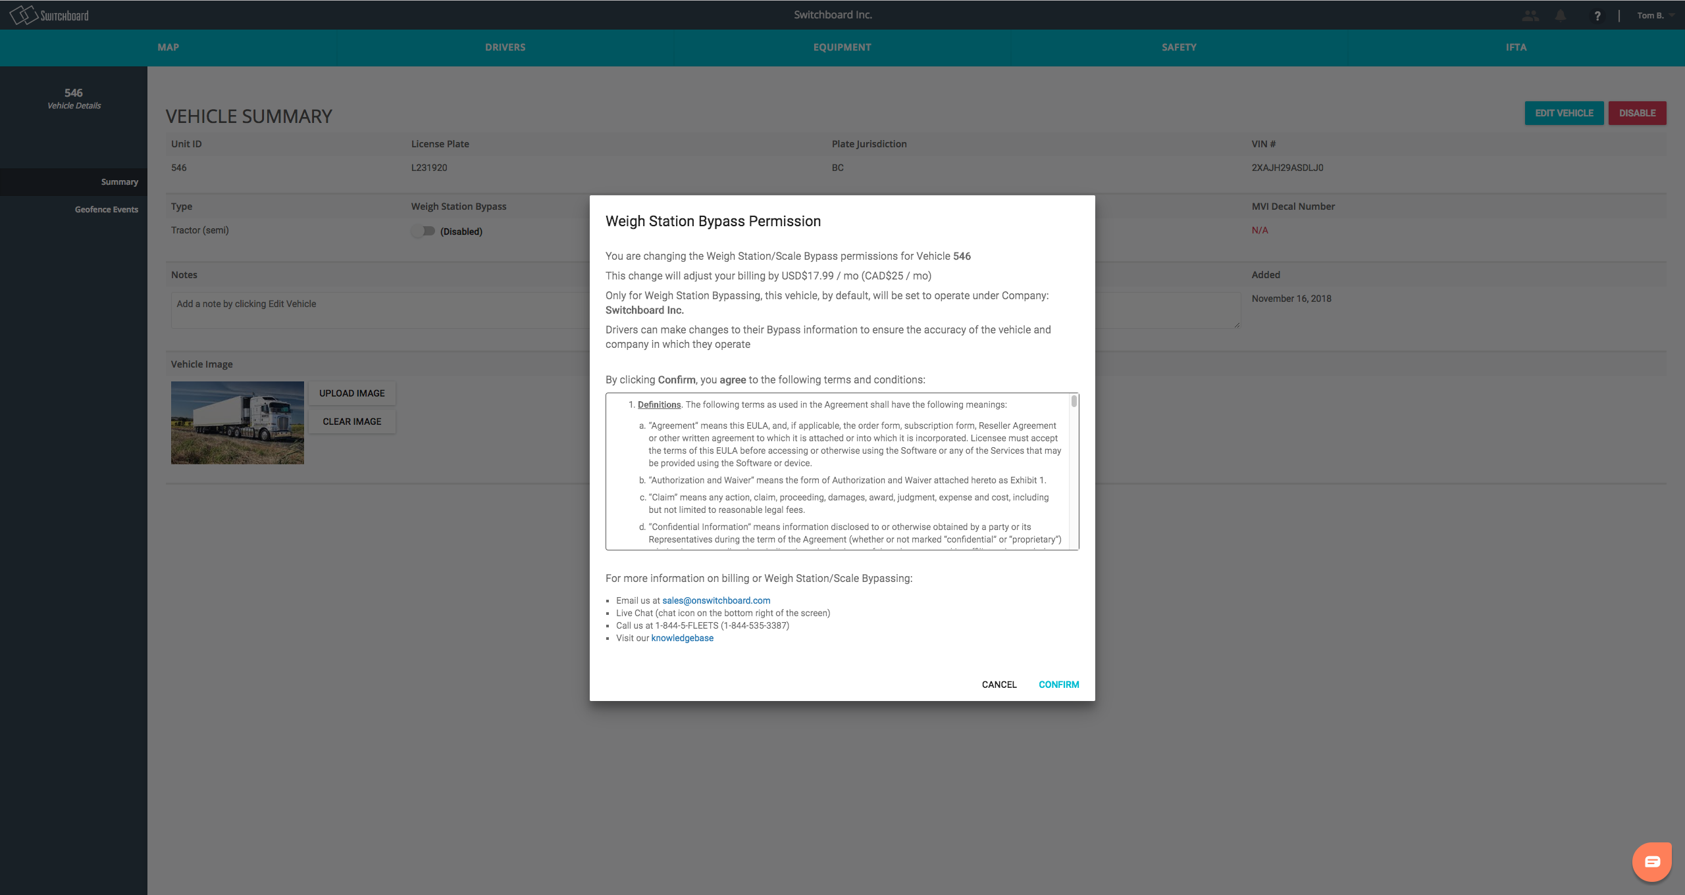Click the Switchboard logo icon

click(21, 14)
